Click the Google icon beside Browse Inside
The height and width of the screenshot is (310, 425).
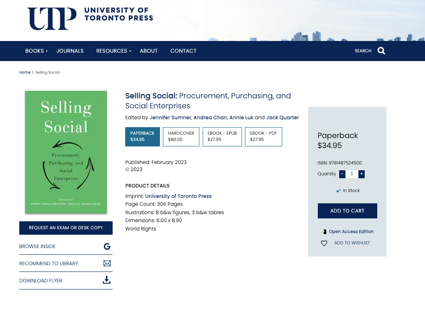(x=107, y=246)
